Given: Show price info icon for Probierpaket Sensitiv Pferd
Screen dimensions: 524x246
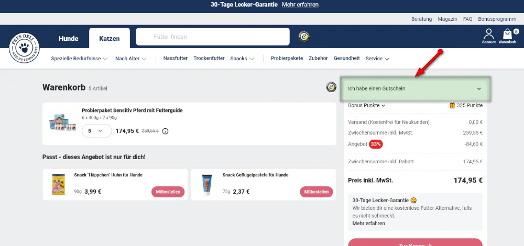Looking at the screenshot, I should (165, 131).
